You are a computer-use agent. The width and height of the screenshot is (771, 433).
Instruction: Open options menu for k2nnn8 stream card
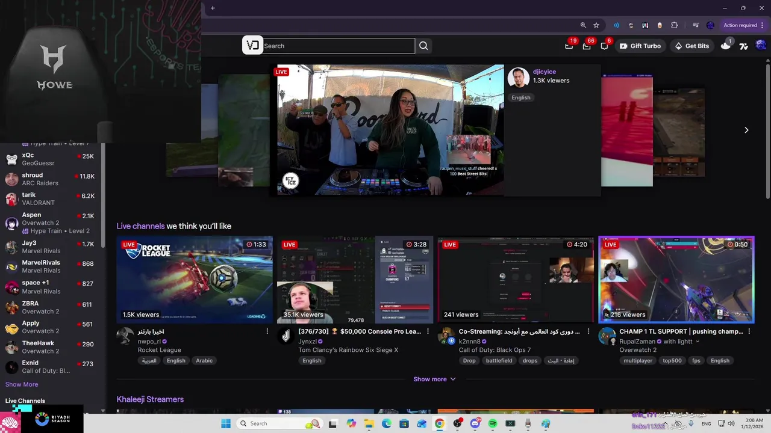tap(588, 331)
